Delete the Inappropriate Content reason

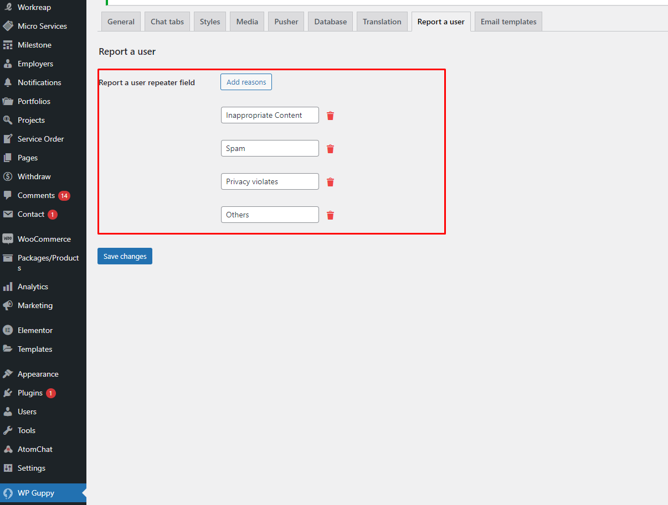coord(330,116)
